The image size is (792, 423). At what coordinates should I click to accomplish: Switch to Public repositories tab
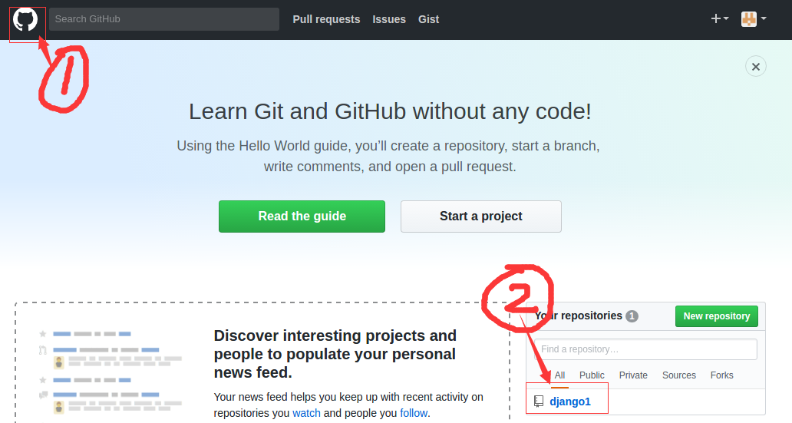[592, 375]
